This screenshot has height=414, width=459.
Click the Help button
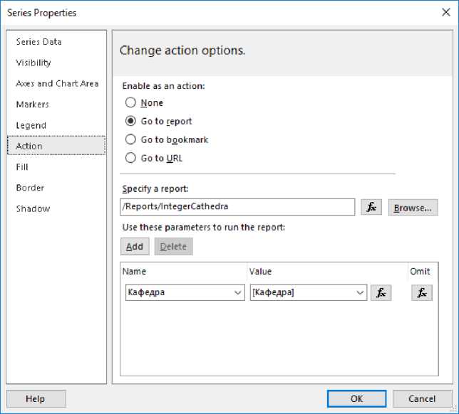(x=36, y=399)
